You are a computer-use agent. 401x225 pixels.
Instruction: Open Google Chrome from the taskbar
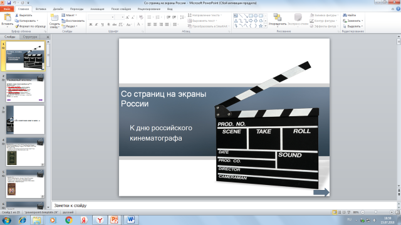[68, 220]
